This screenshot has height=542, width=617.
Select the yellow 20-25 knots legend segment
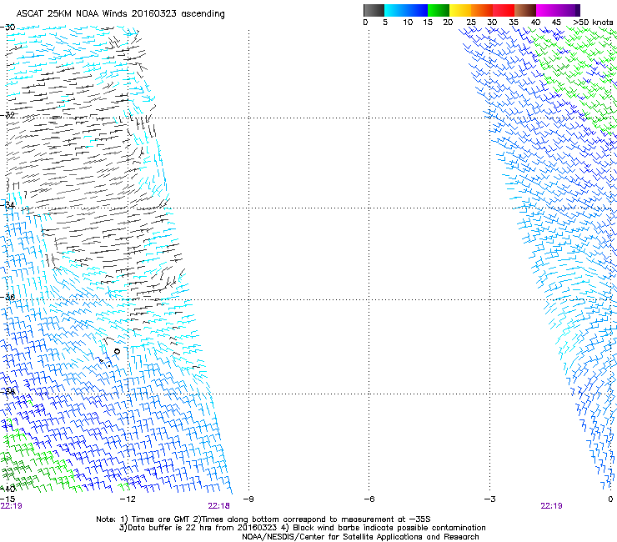(x=460, y=10)
